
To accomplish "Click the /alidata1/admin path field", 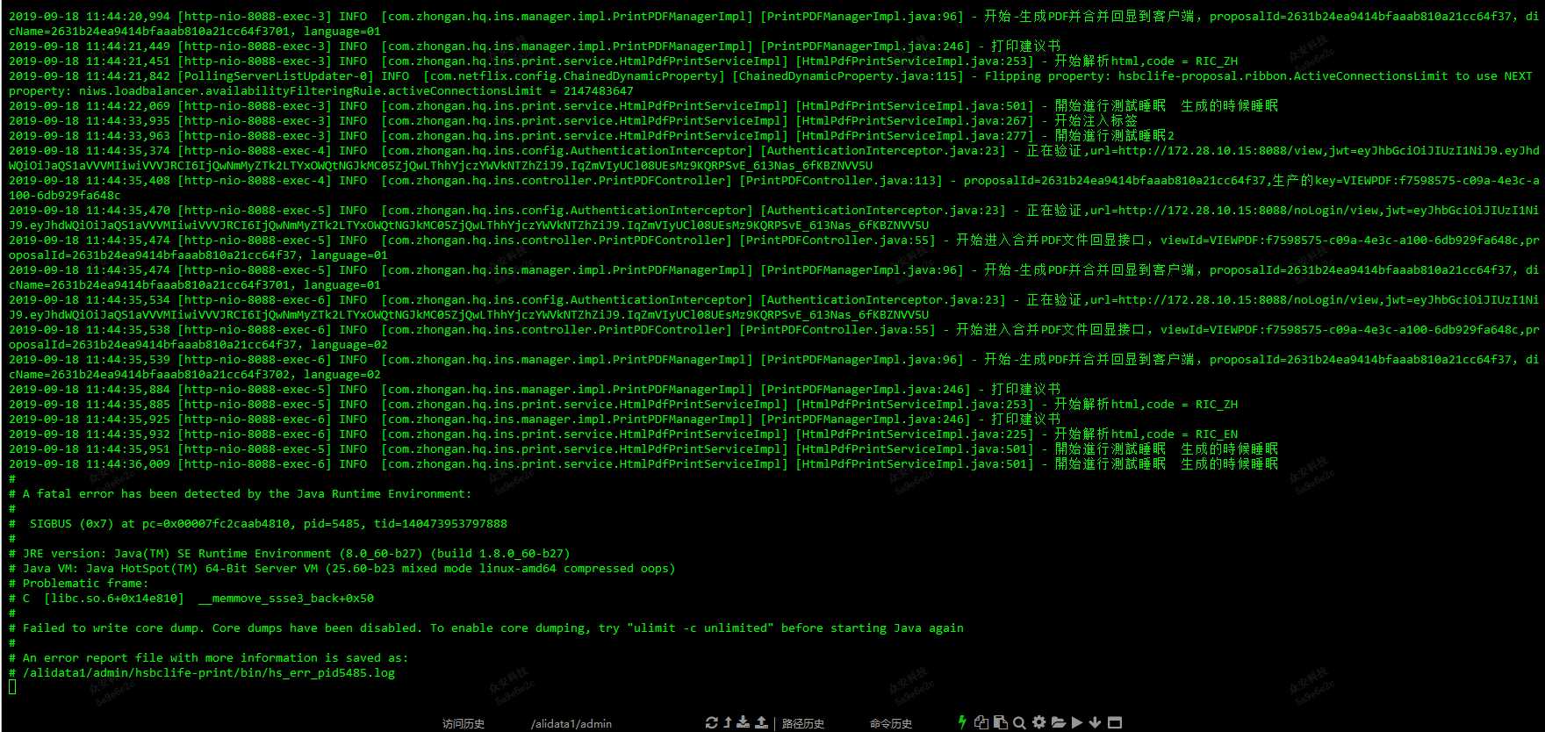I will click(x=571, y=724).
